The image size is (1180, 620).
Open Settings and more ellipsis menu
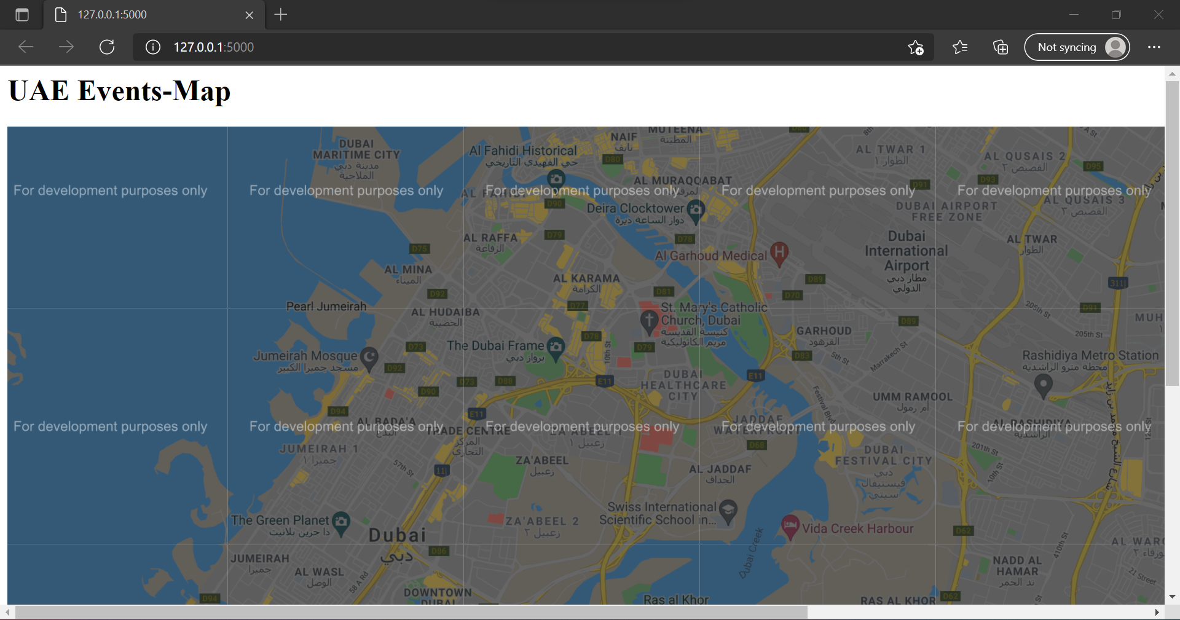coord(1154,47)
